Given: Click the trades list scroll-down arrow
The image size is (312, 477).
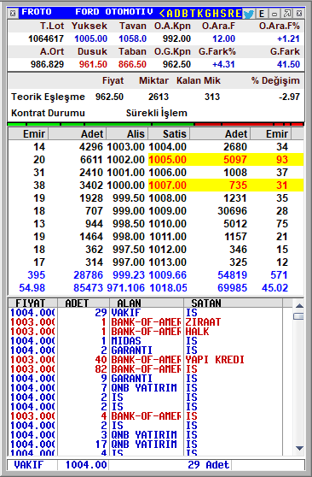Looking at the screenshot, I should point(299,449).
